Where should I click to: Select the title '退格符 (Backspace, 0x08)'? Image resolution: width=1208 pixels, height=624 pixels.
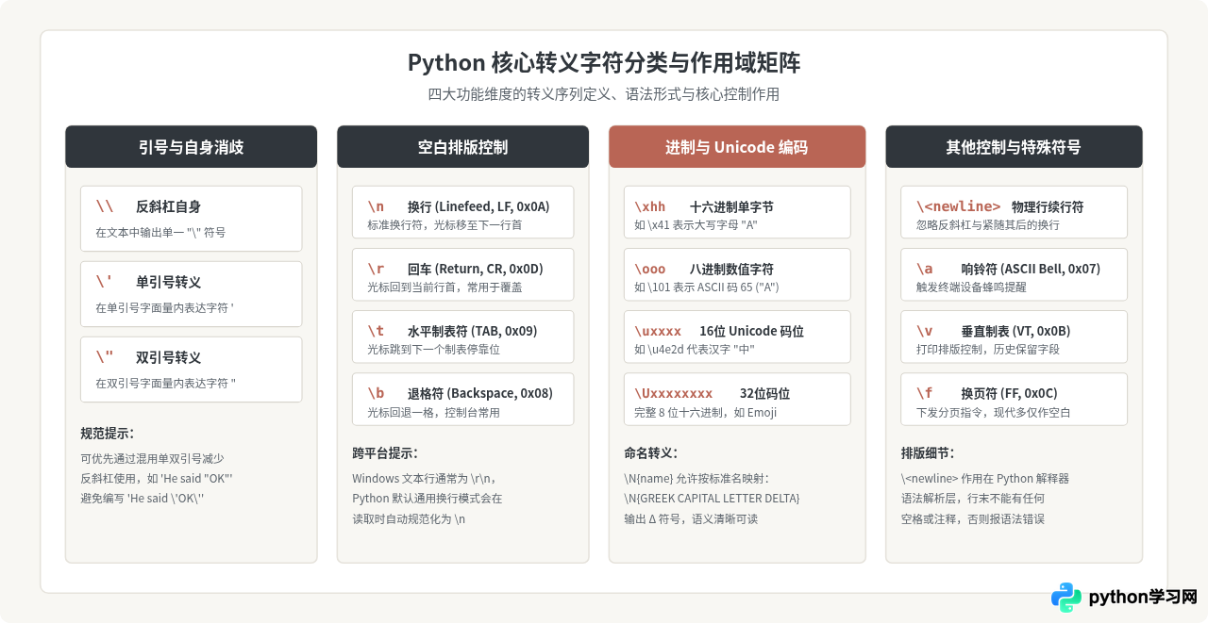click(480, 393)
